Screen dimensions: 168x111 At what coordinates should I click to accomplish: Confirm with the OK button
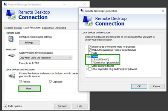139,86
